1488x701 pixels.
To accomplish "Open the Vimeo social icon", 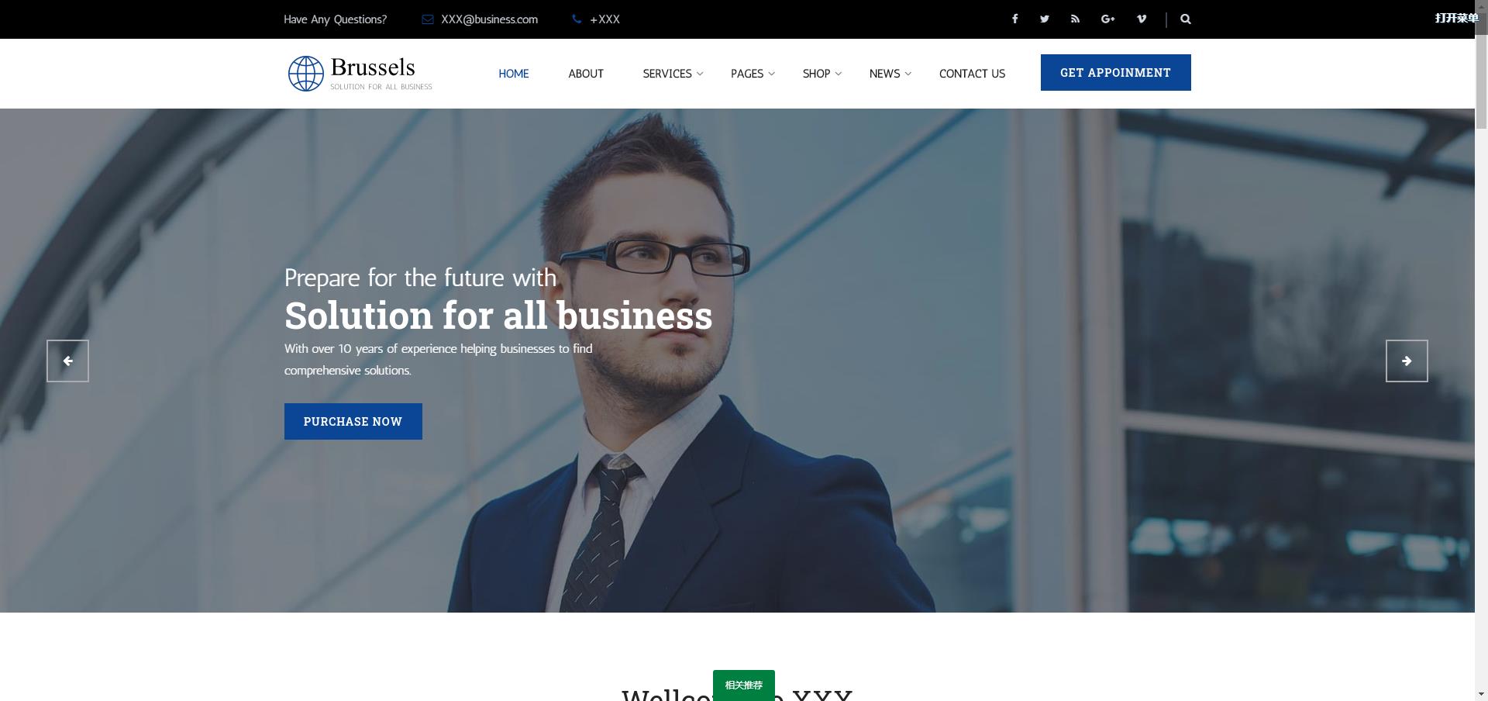I will click(x=1142, y=19).
